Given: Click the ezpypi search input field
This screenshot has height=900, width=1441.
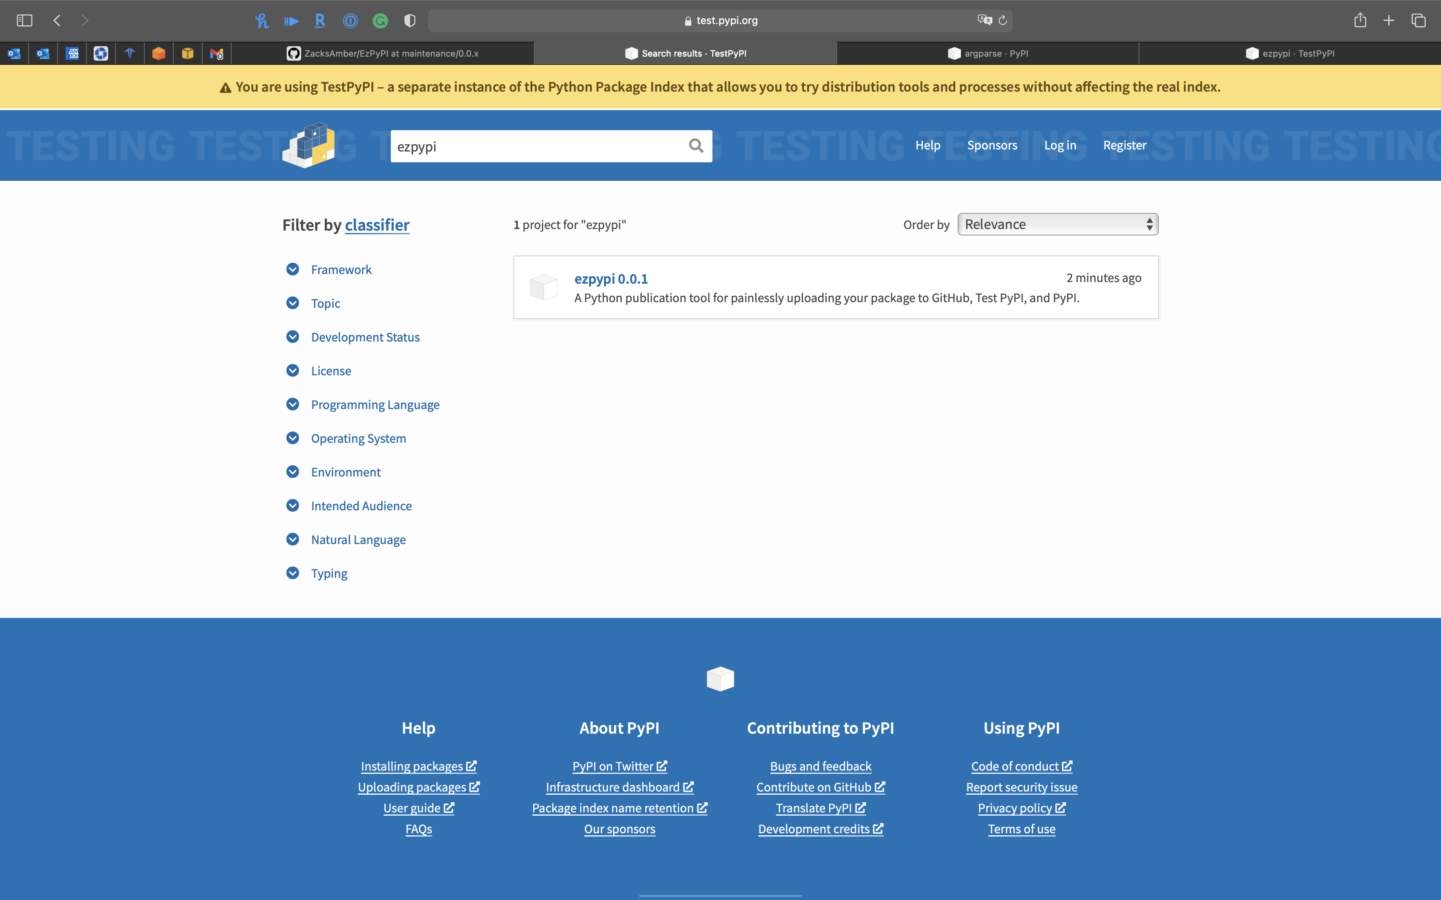Looking at the screenshot, I should [536, 146].
